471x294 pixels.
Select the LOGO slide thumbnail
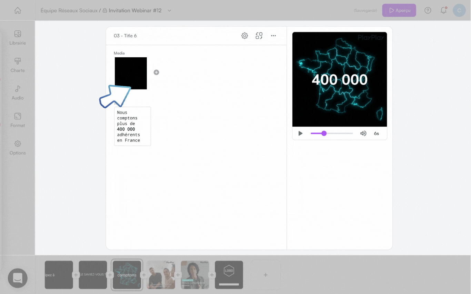click(229, 275)
